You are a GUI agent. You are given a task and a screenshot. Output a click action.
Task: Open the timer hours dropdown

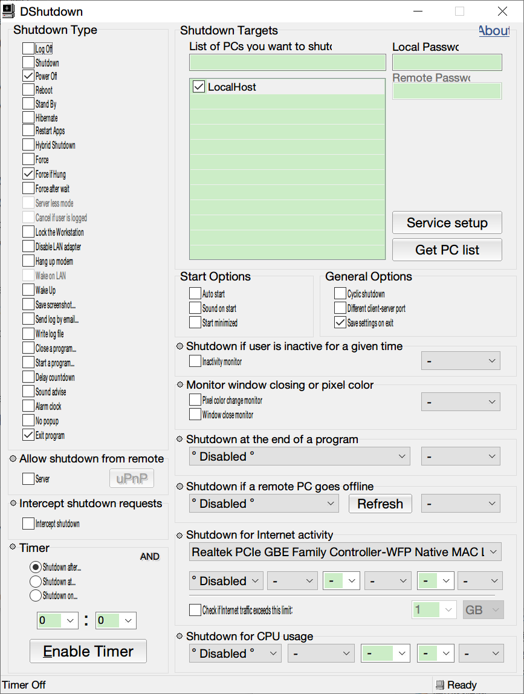click(57, 620)
